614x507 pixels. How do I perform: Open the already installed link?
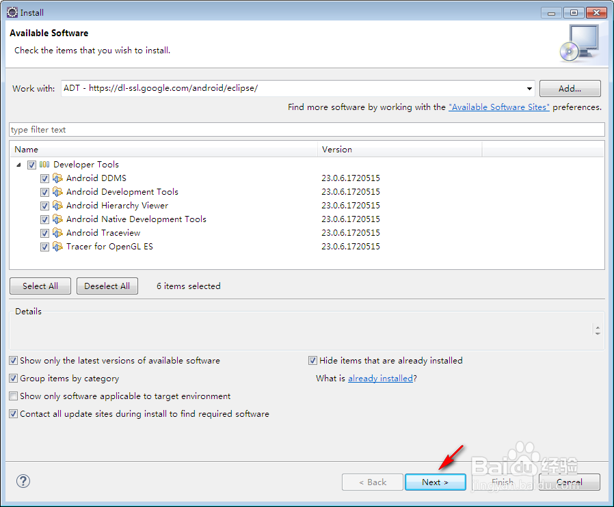tap(380, 379)
